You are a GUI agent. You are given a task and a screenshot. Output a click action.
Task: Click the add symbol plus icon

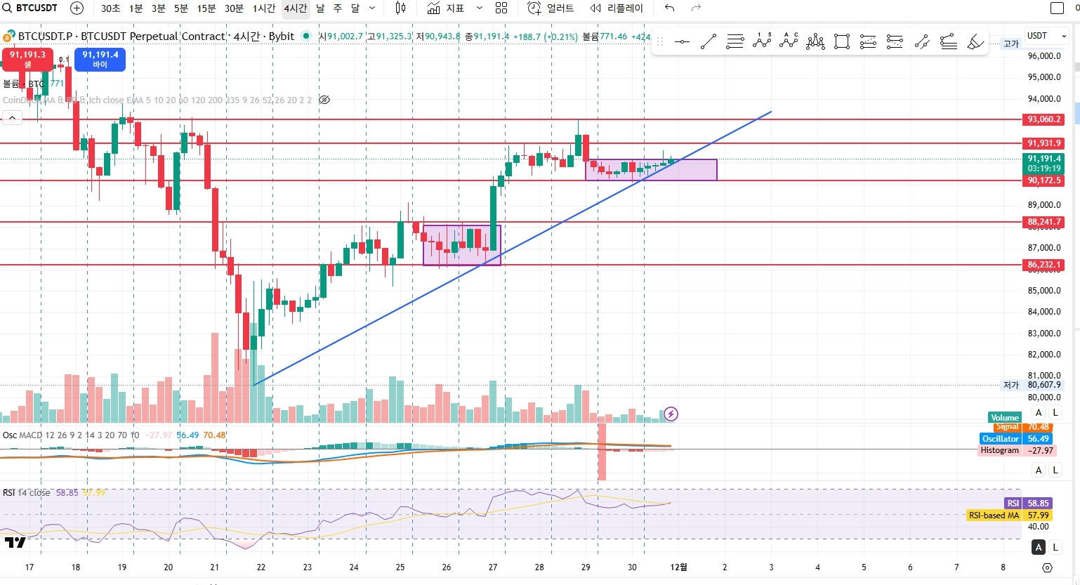point(77,8)
